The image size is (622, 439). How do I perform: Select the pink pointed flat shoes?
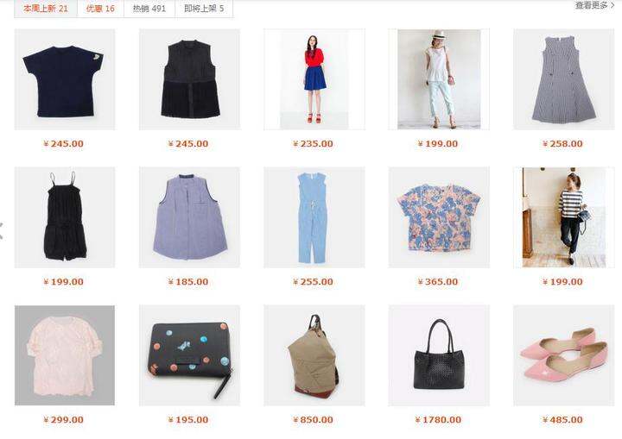click(x=563, y=355)
